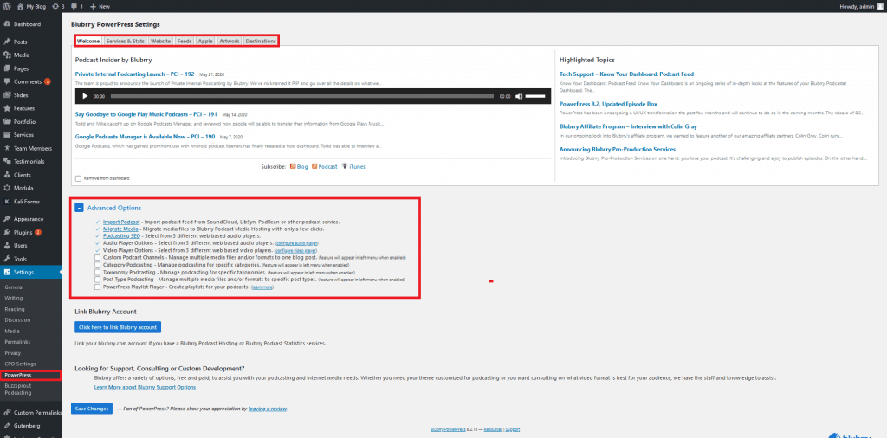This screenshot has height=438, width=887.
Task: Open Say Goodbye to Google Play Music post
Action: [x=146, y=114]
